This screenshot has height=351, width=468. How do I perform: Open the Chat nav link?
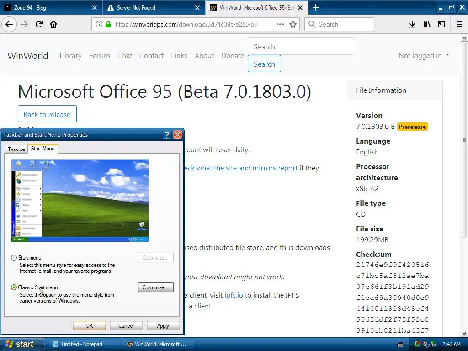pyautogui.click(x=125, y=55)
